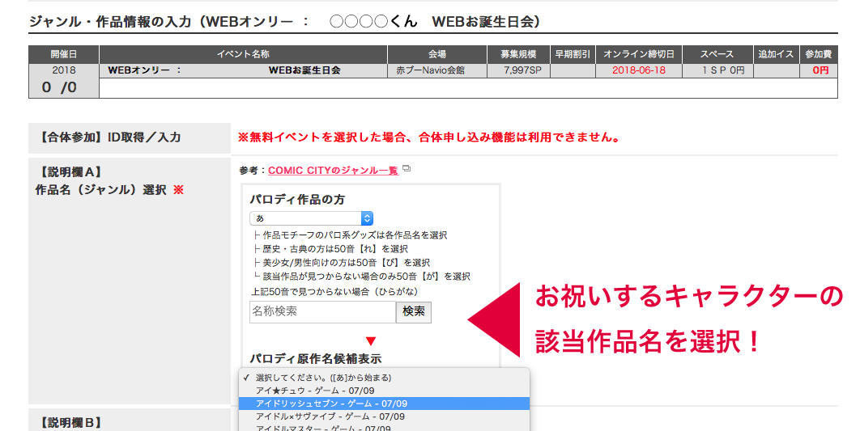The width and height of the screenshot is (860, 431).
Task: Click the external-link icon beside ジャンル一覧
Action: (x=407, y=169)
